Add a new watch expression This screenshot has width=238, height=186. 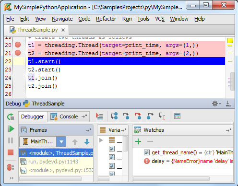pos(138,141)
